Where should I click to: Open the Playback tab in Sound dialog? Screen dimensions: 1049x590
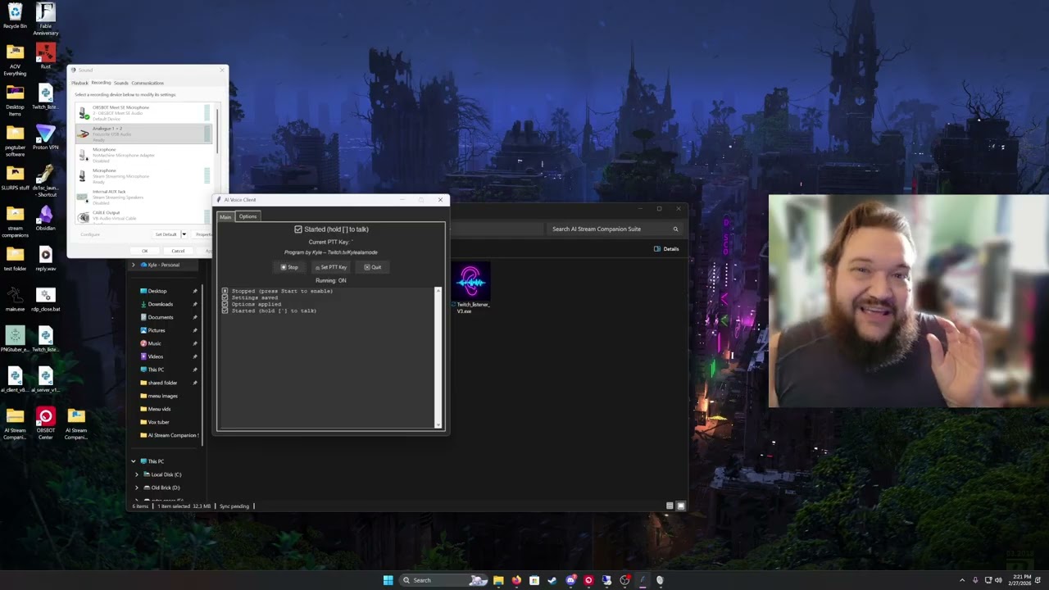point(79,83)
